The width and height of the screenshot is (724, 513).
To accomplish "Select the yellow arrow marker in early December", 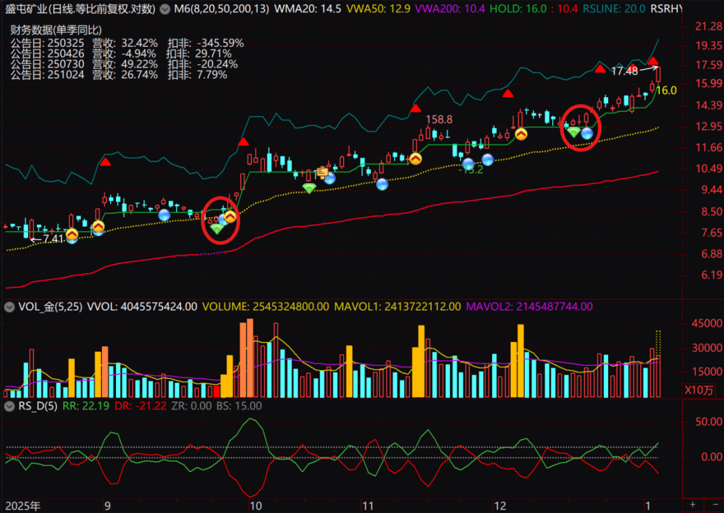I will [521, 134].
